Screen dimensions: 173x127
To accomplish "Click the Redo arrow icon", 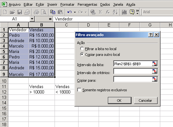I will [x=80, y=12].
